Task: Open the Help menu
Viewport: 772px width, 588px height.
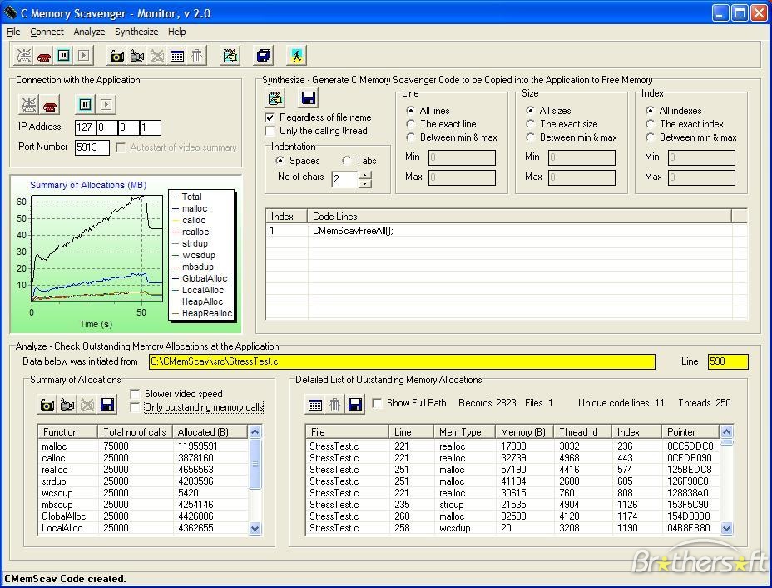Action: [176, 32]
